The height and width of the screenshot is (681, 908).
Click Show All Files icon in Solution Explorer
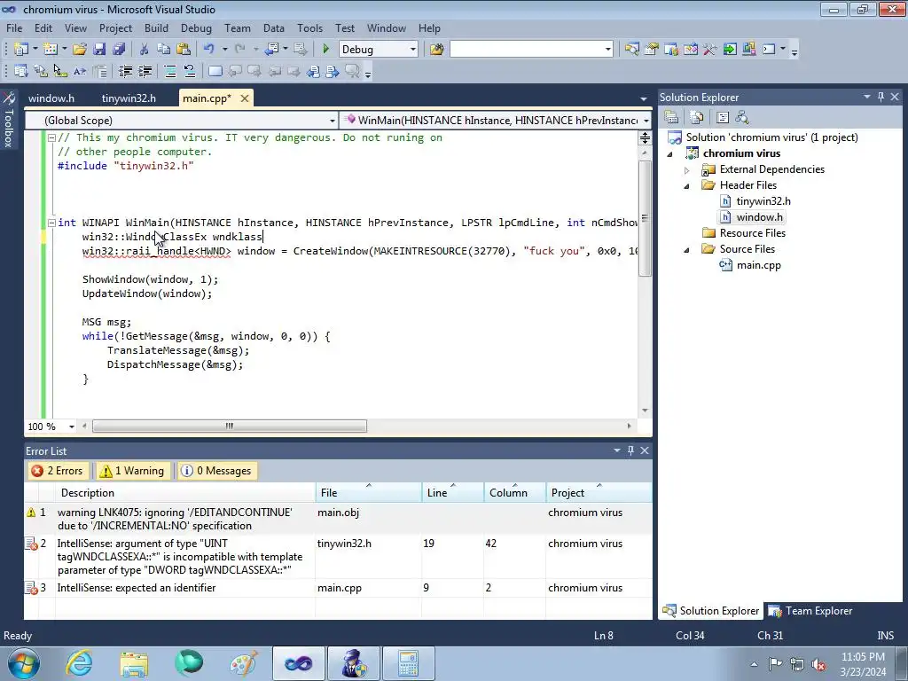pos(697,118)
